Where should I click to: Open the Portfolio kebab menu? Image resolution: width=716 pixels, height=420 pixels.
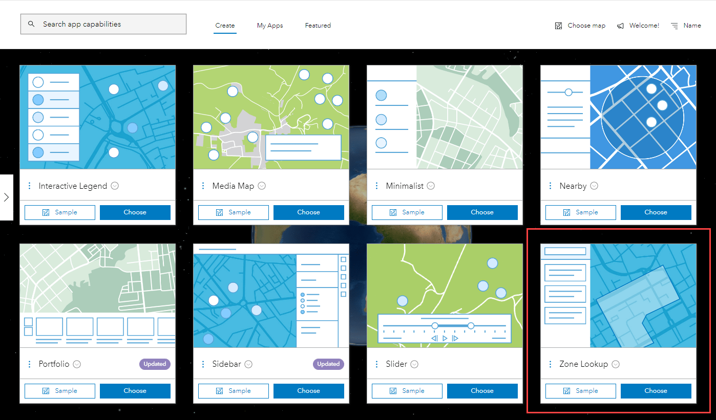(29, 364)
